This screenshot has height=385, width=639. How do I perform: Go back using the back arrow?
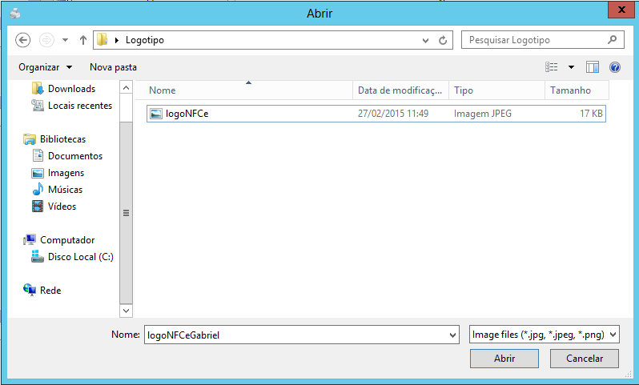[22, 40]
